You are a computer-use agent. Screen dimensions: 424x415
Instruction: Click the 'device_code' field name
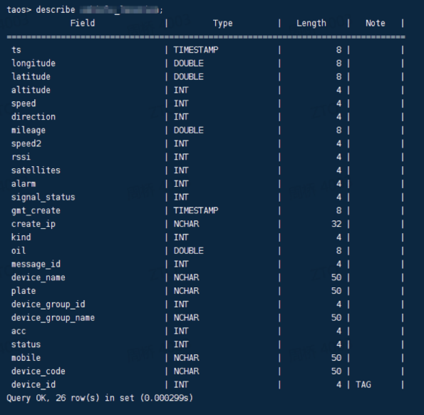point(38,372)
